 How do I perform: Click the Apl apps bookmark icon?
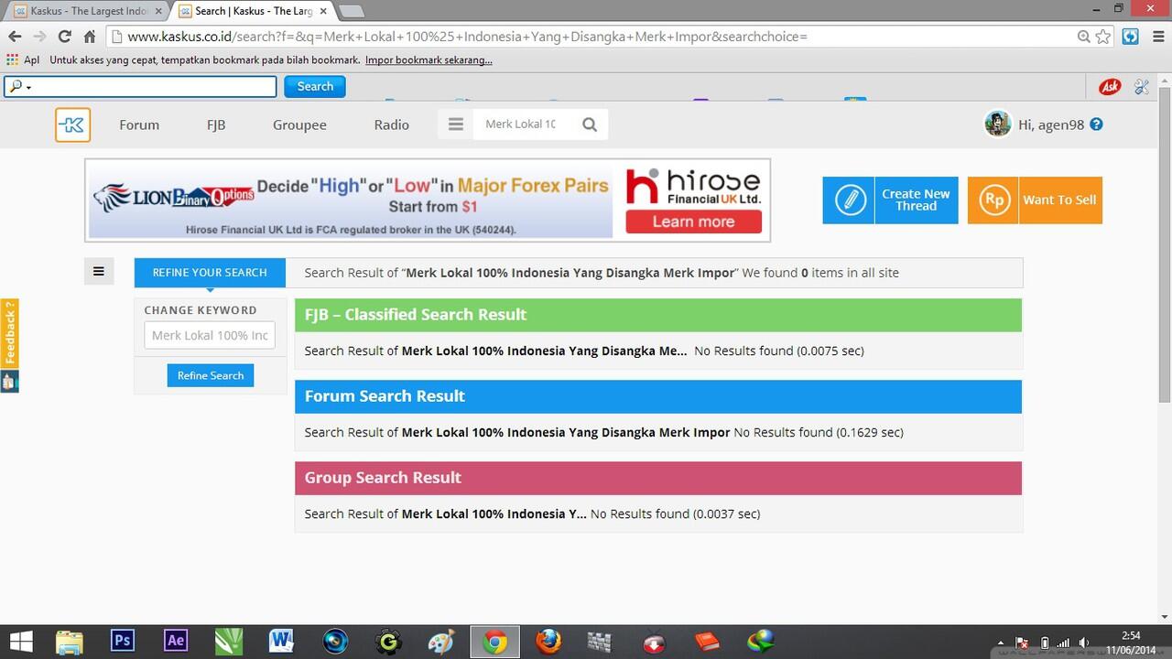point(23,60)
